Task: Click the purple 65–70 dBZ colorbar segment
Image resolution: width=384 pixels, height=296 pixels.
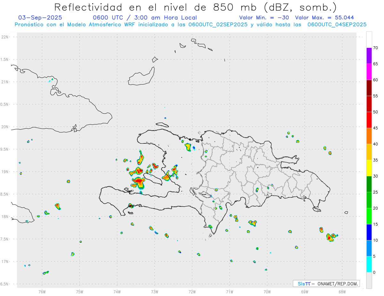Action: pyautogui.click(x=369, y=56)
